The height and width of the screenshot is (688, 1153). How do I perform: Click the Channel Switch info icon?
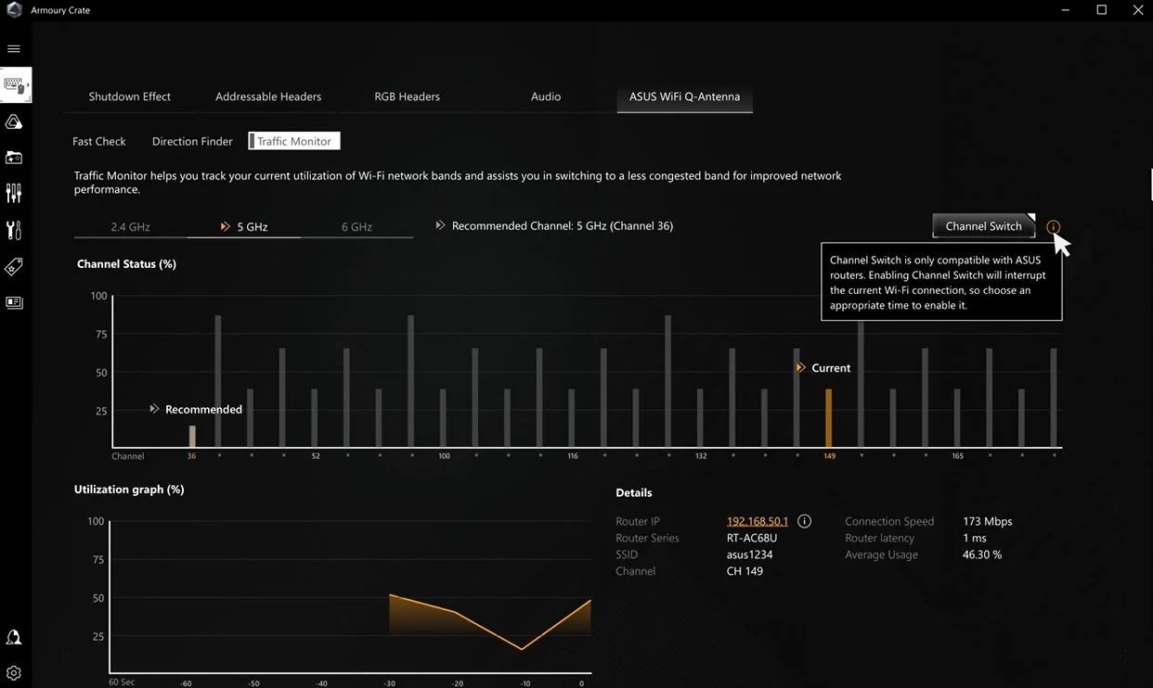[x=1053, y=227]
